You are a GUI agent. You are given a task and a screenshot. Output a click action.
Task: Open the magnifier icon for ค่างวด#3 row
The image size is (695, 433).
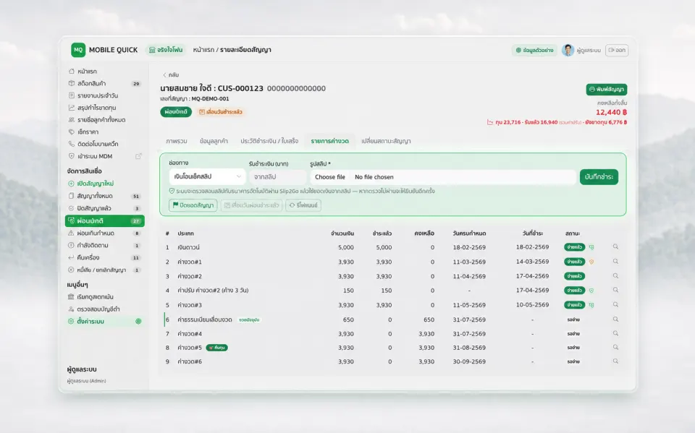(615, 304)
